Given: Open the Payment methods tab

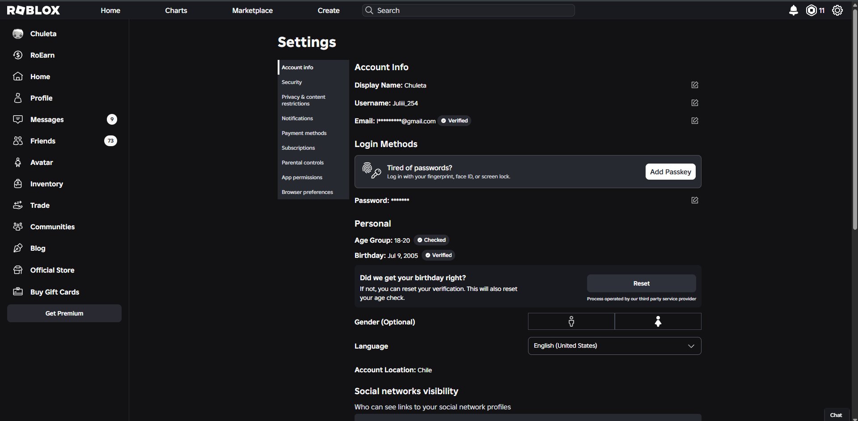Looking at the screenshot, I should tap(313, 133).
